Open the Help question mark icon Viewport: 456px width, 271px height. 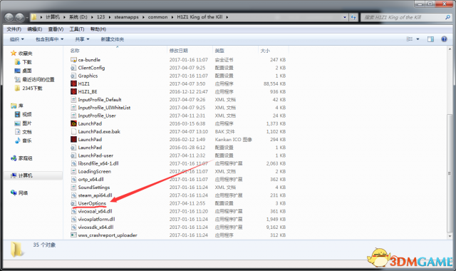[x=444, y=39]
